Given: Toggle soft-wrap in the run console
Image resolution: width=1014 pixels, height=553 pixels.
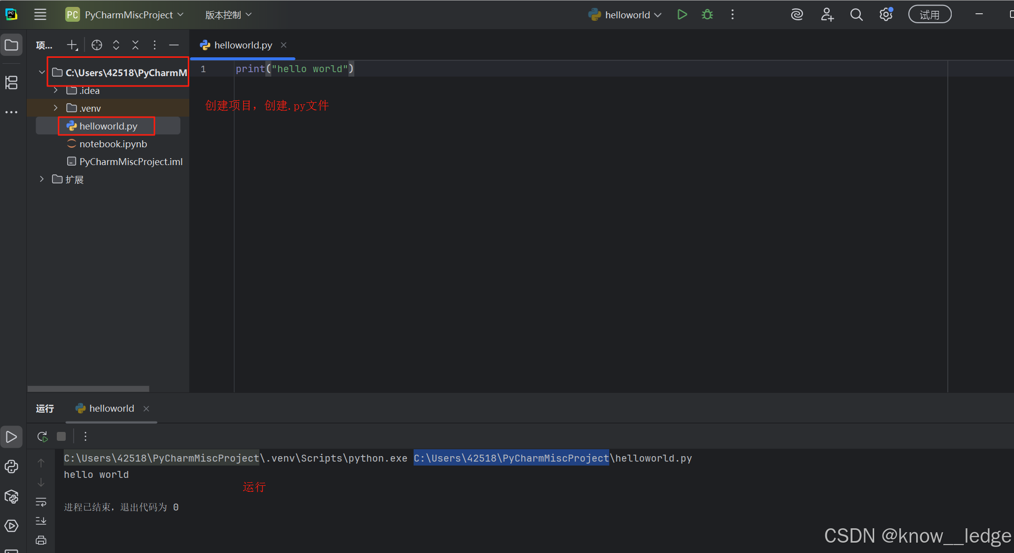Looking at the screenshot, I should point(41,502).
